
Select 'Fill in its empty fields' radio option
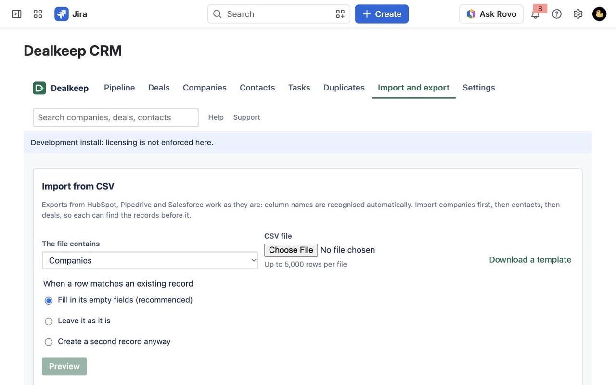point(49,301)
